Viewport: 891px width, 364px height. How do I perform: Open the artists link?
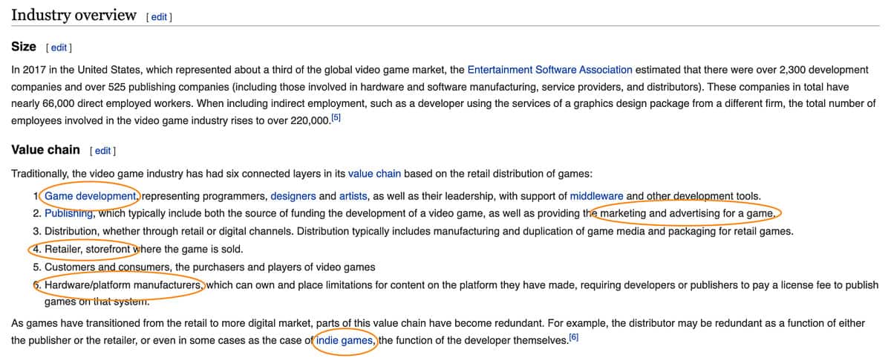[353, 197]
